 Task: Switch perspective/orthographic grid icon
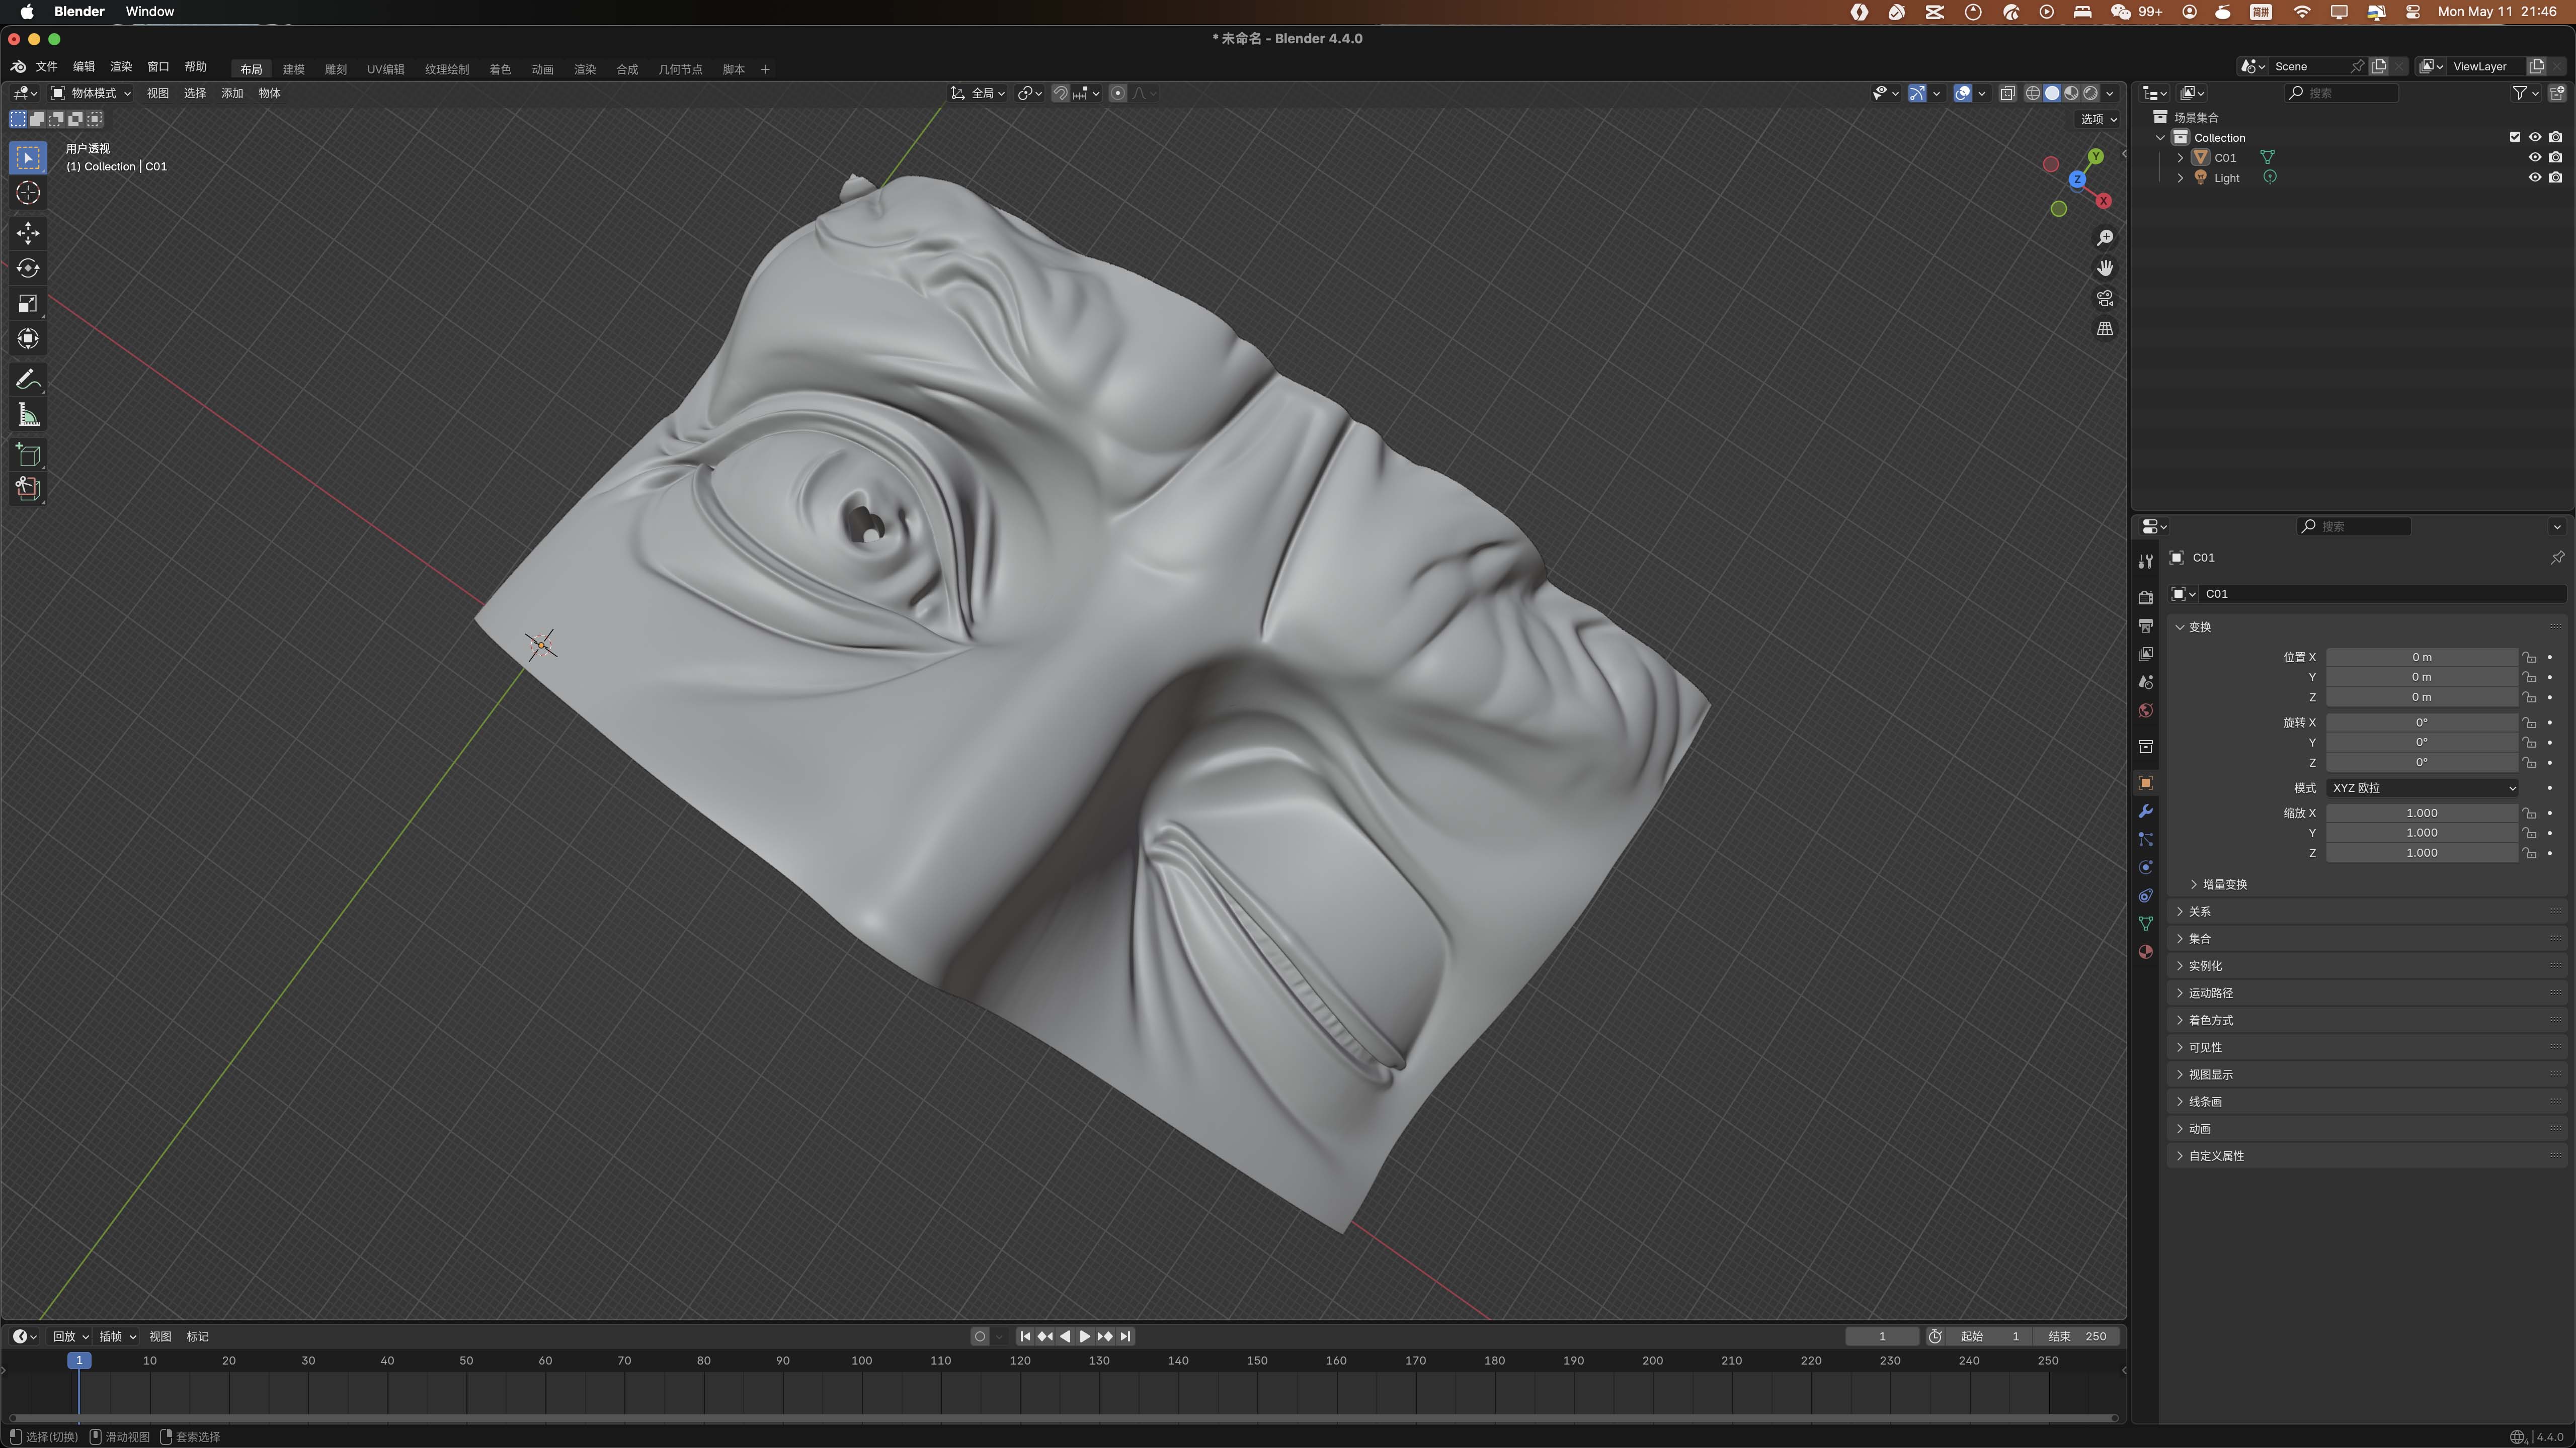[2105, 329]
